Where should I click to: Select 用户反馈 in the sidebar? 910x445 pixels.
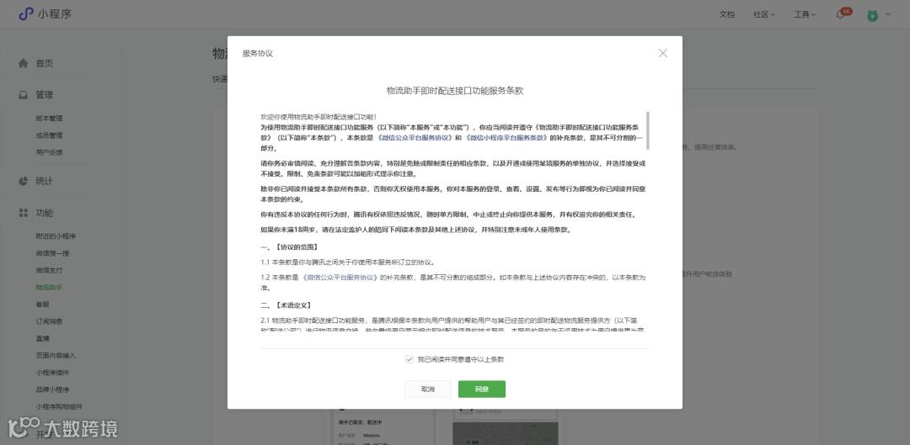(49, 152)
